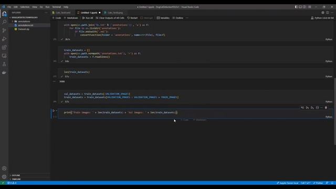336x189 pixels.
Task: Click the remote window indicator in status bar
Action: 3,183
